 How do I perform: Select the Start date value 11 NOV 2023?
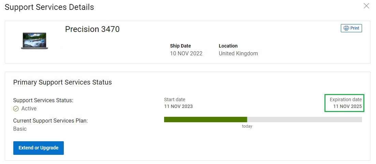(x=178, y=106)
